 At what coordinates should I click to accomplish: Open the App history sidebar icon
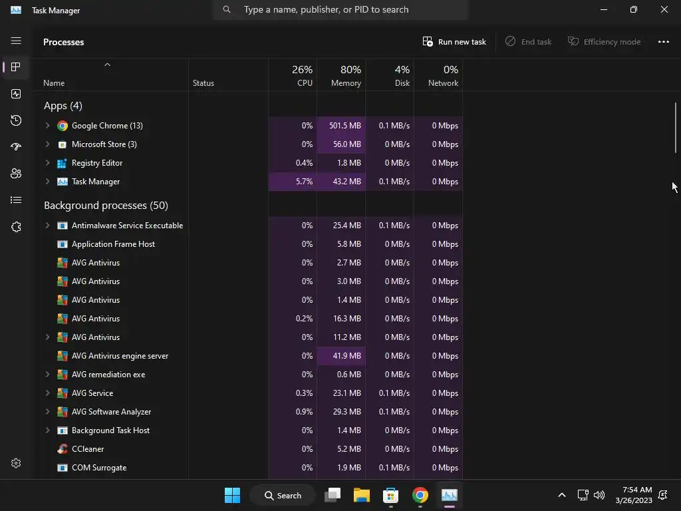coord(16,120)
